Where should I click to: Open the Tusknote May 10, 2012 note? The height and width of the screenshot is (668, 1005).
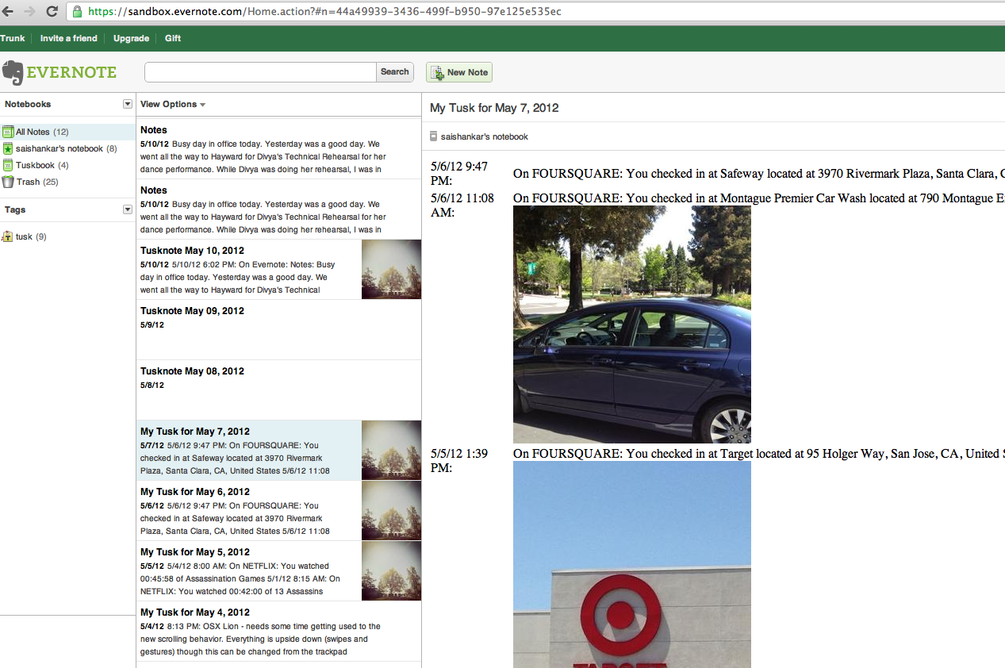[278, 270]
